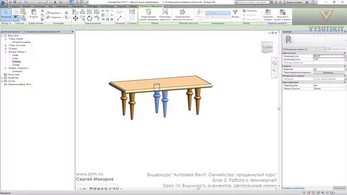Click the Cut to clipboard scissors icon

(x=42, y=11)
